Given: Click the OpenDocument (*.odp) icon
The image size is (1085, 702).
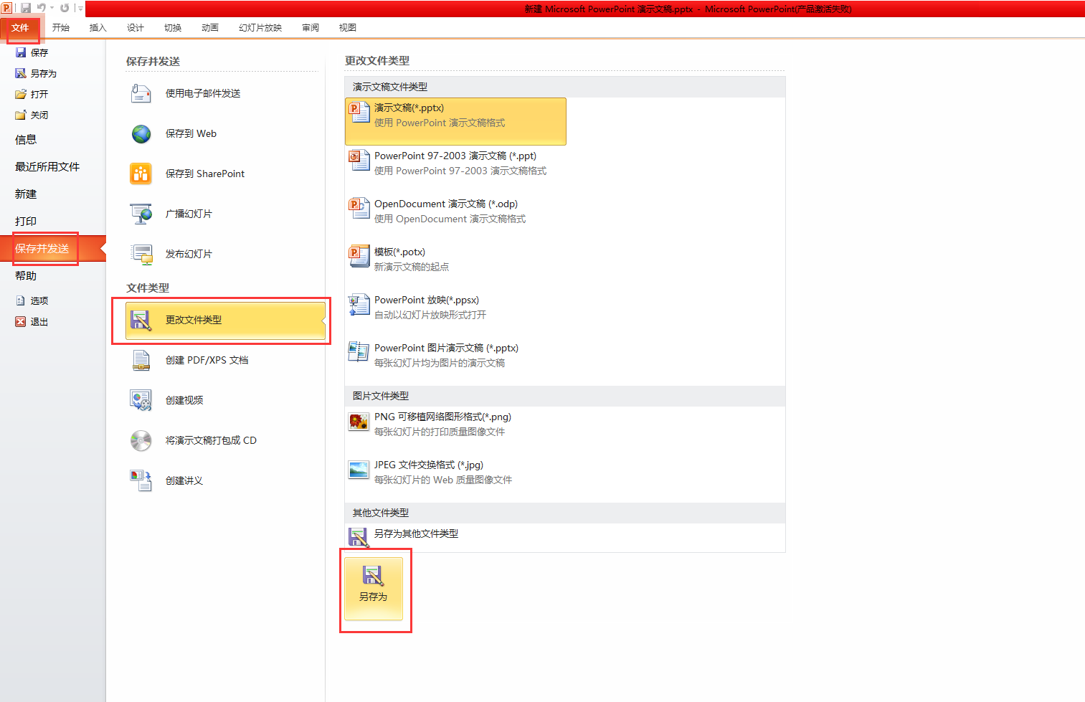Looking at the screenshot, I should pyautogui.click(x=359, y=208).
